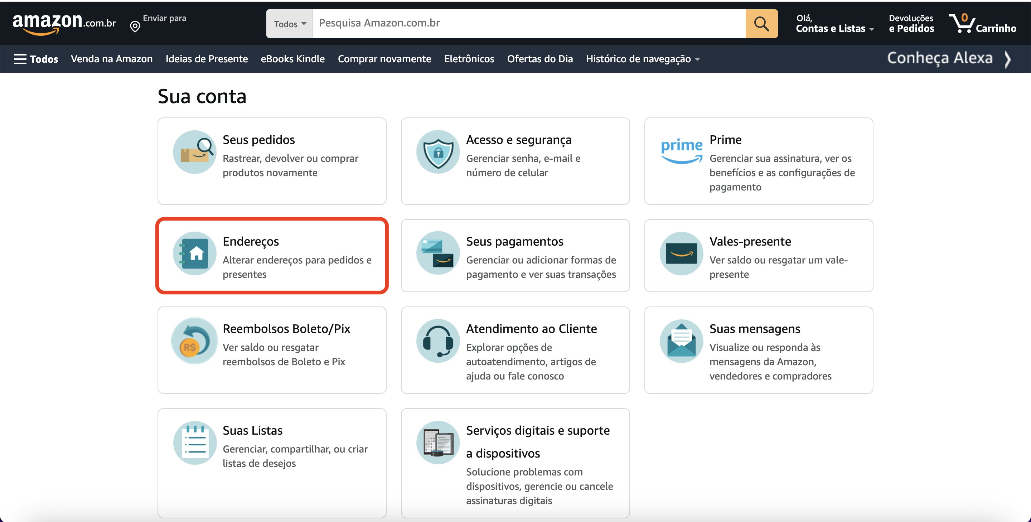The height and width of the screenshot is (522, 1031).
Task: Open Reembolsos Boleto/Pix card title
Action: click(286, 329)
